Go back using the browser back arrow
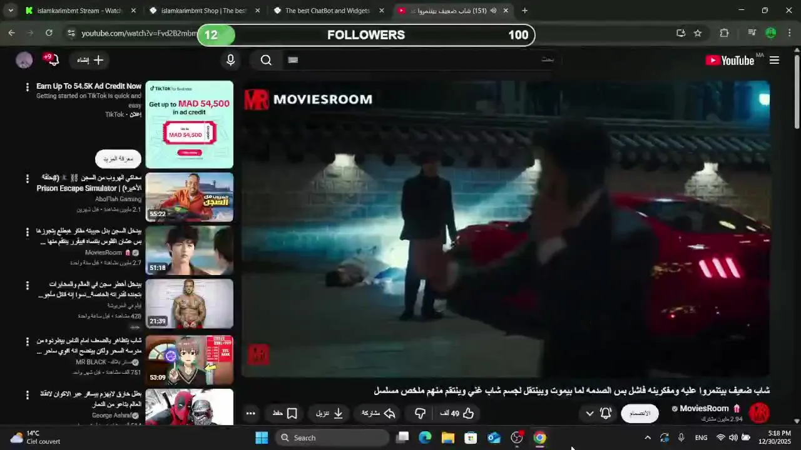This screenshot has width=801, height=450. click(x=12, y=33)
